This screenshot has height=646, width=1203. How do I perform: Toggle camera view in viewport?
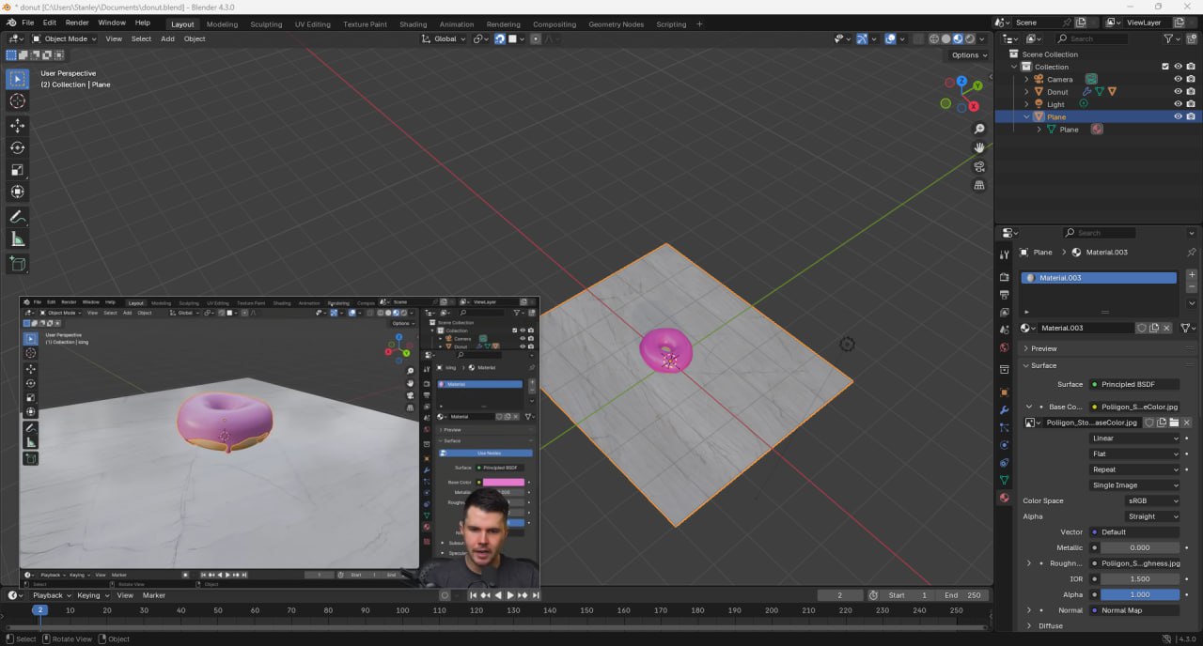click(978, 167)
